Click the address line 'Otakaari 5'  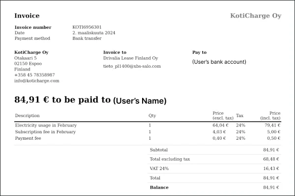pos(26,58)
